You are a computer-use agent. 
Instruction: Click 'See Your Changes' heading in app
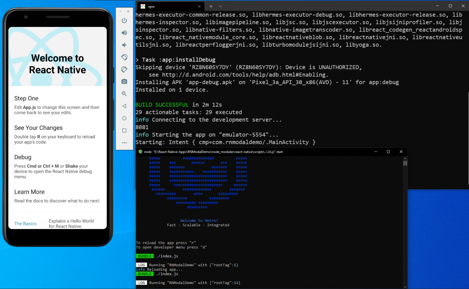click(38, 128)
